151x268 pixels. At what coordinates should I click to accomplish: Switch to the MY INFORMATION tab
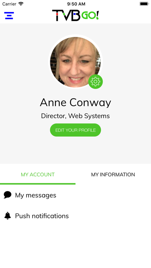(x=113, y=174)
